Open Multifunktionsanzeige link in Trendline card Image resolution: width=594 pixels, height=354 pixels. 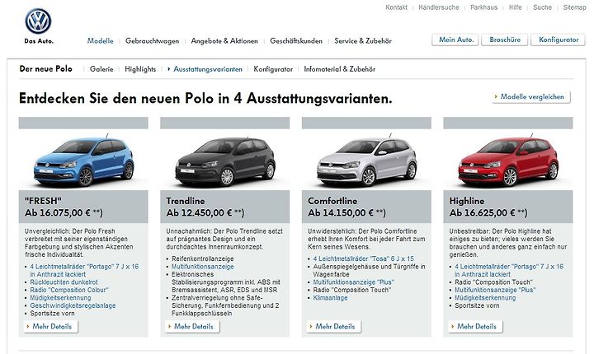coord(203,267)
